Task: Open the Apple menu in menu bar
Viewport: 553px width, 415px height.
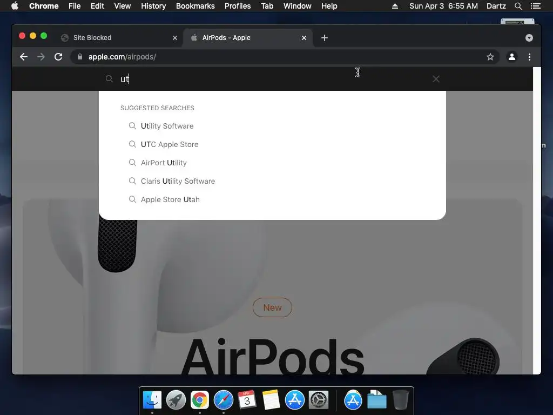Action: click(15, 6)
